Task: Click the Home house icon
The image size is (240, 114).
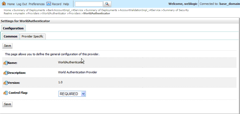Action: pos(4,4)
